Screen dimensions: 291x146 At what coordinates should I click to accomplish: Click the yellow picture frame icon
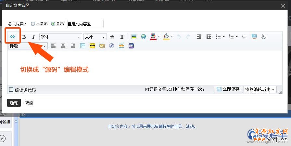tap(102, 46)
